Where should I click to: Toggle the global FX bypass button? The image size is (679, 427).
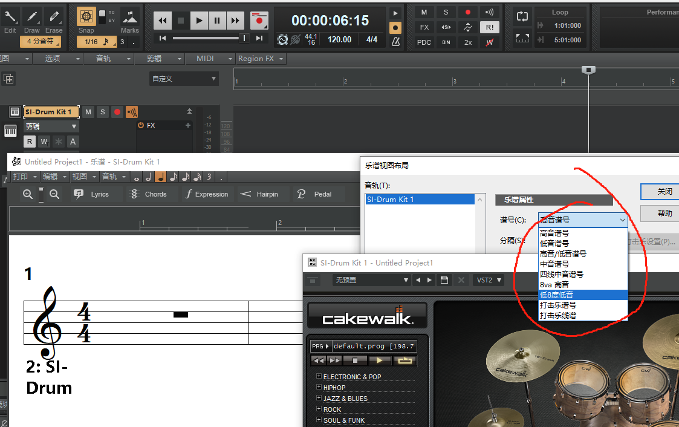424,27
